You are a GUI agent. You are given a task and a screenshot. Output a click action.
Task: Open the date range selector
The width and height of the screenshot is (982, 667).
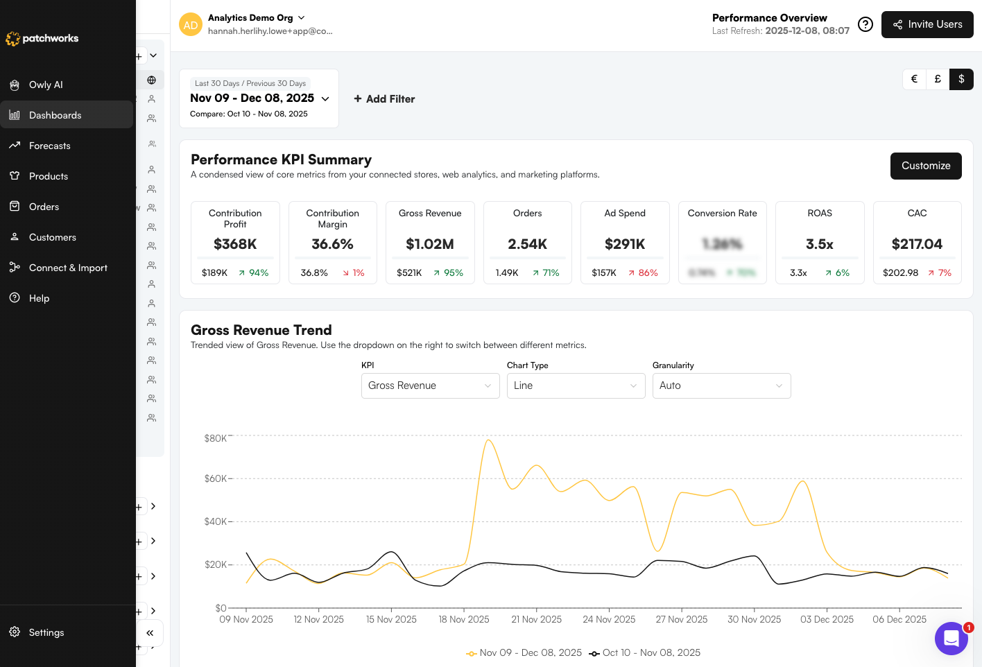pyautogui.click(x=259, y=98)
